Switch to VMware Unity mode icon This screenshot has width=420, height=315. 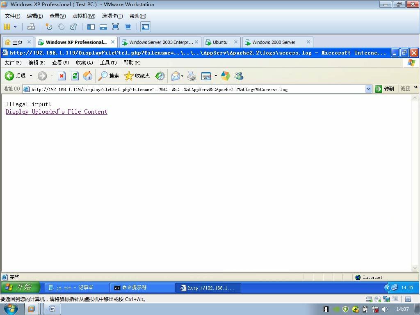(x=128, y=27)
